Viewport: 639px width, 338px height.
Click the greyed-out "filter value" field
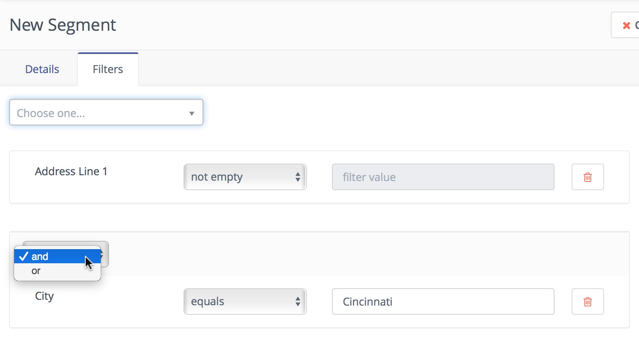point(443,177)
